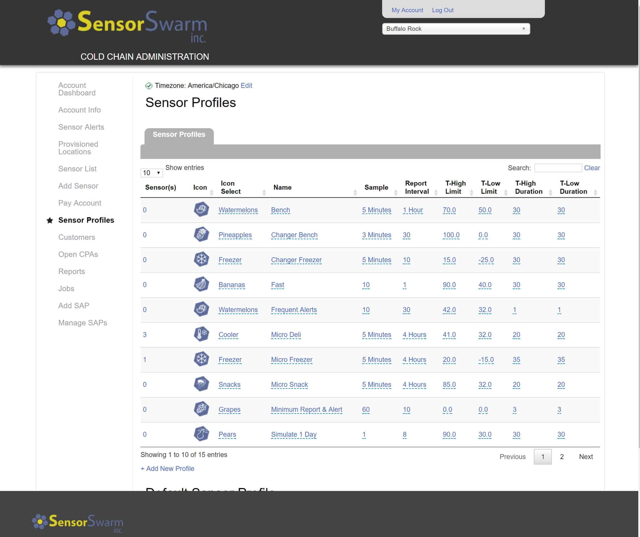Select the Sensor Profiles tab
Viewport: 640px width, 537px height.
pyautogui.click(x=179, y=135)
